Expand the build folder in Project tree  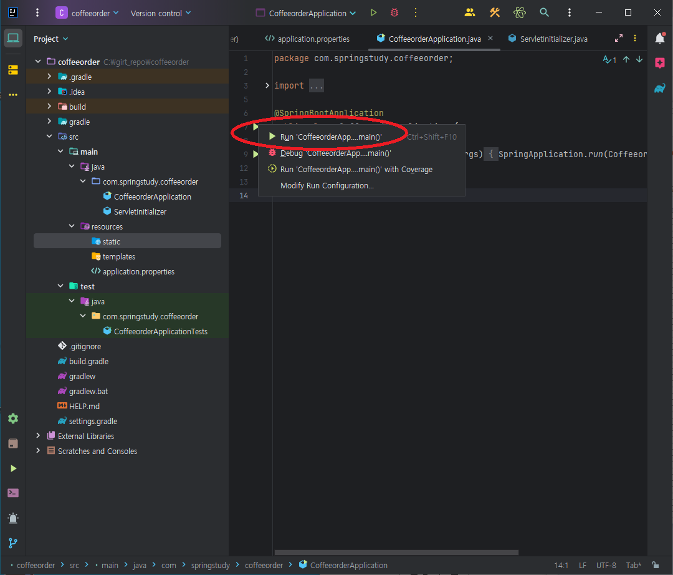tap(50, 106)
